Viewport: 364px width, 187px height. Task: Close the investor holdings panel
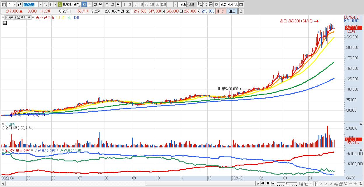(361, 150)
